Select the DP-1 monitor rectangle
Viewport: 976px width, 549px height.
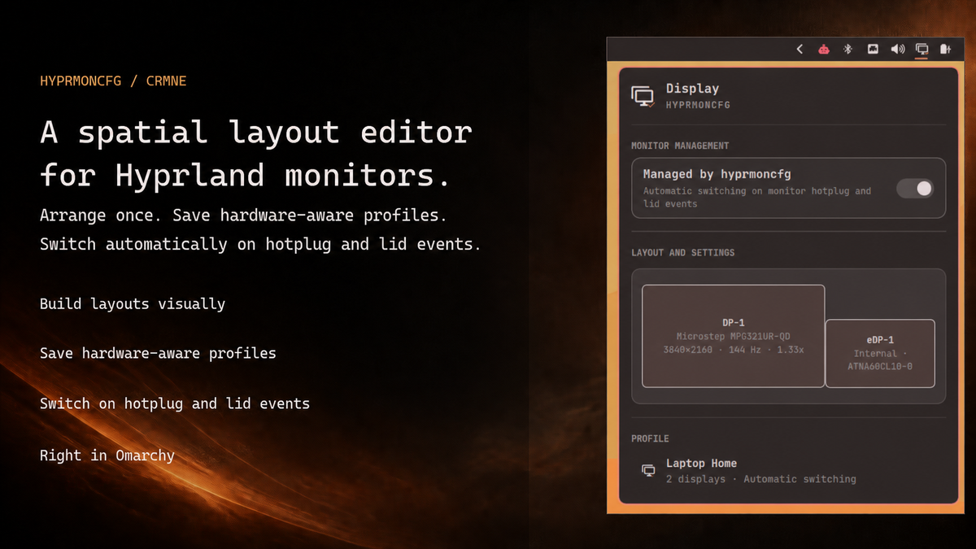click(x=734, y=336)
